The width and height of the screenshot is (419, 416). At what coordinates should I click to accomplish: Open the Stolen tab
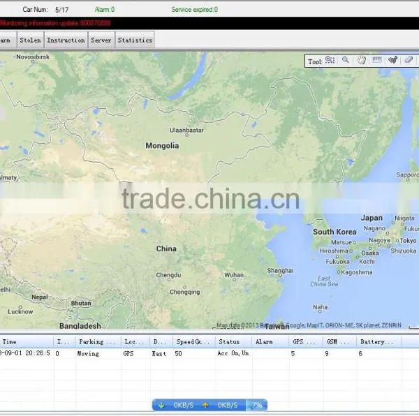(31, 40)
